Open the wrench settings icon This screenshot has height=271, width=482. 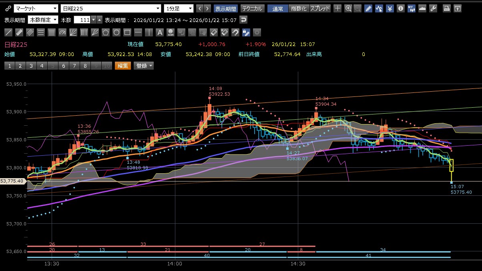433,8
